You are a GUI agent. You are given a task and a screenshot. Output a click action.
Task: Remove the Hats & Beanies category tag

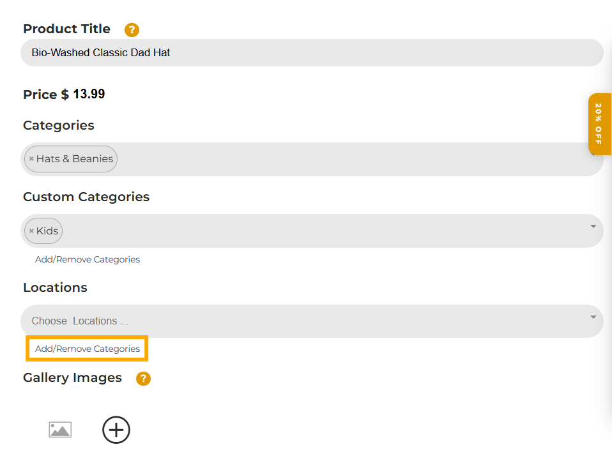[x=31, y=159]
